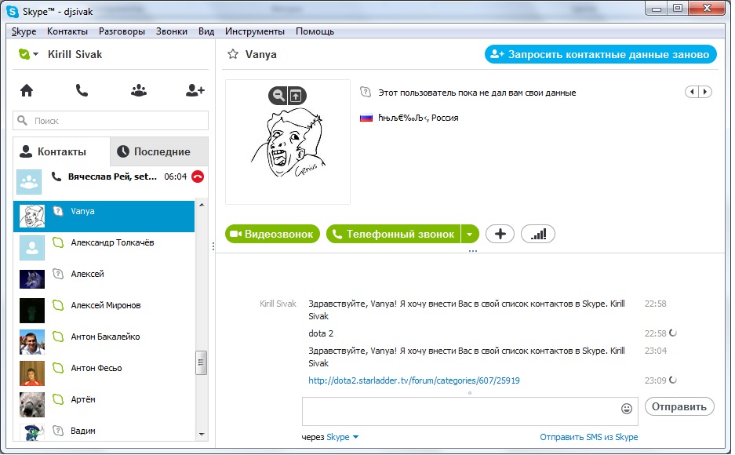The width and height of the screenshot is (735, 455).
Task: Open the Skype menu
Action: tap(24, 31)
